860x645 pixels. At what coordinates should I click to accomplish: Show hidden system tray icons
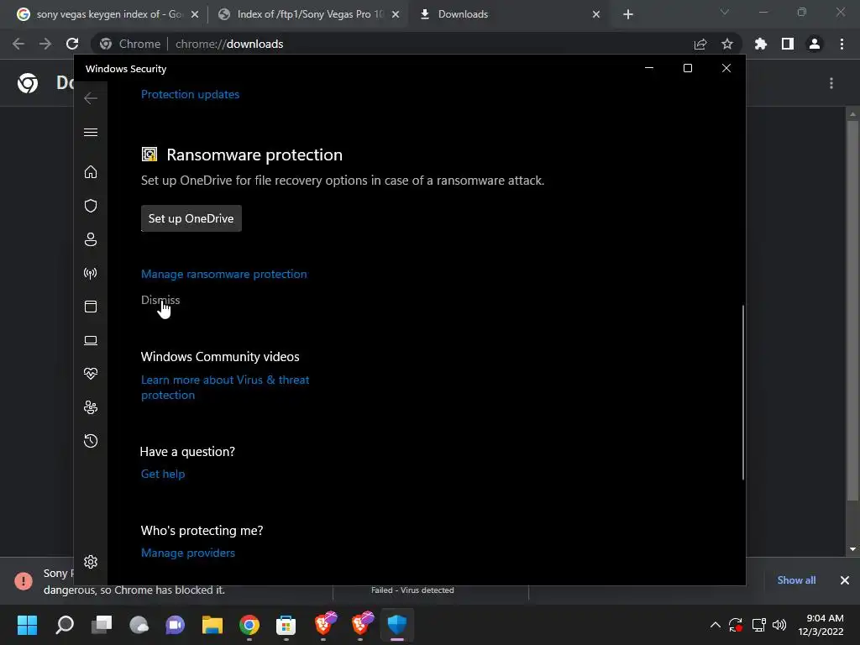[716, 625]
